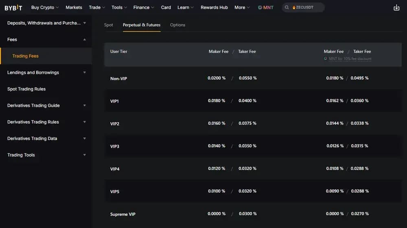Click the Bybit logo
The height and width of the screenshot is (228, 407).
[x=13, y=8]
